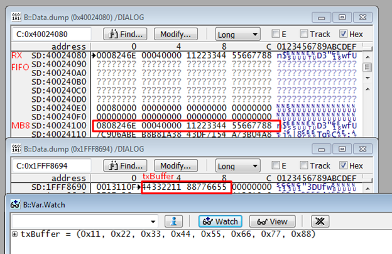
Task: Expand the txBuffer variable tree node
Action: (15, 235)
